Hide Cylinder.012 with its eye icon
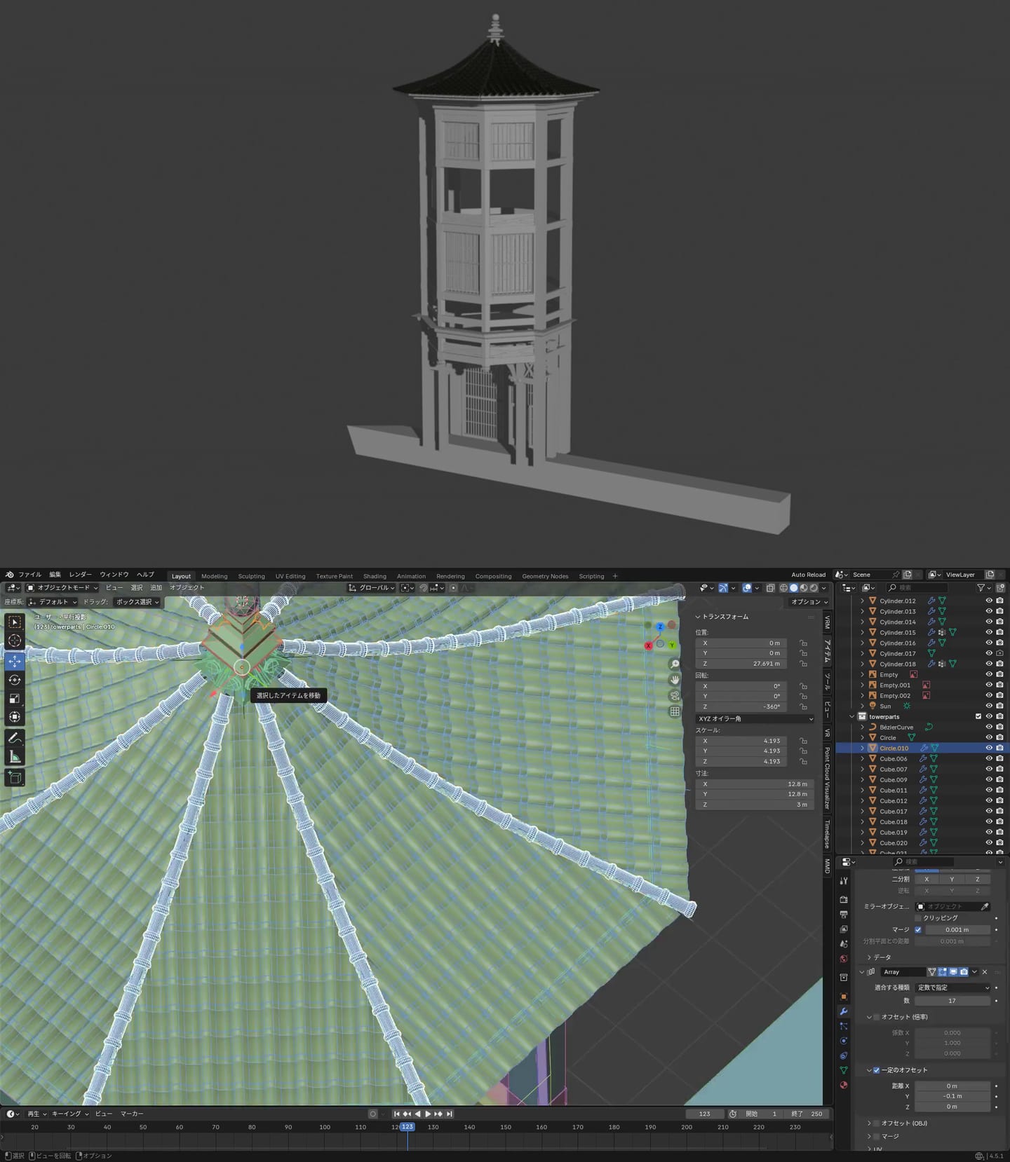1010x1162 pixels. click(989, 601)
